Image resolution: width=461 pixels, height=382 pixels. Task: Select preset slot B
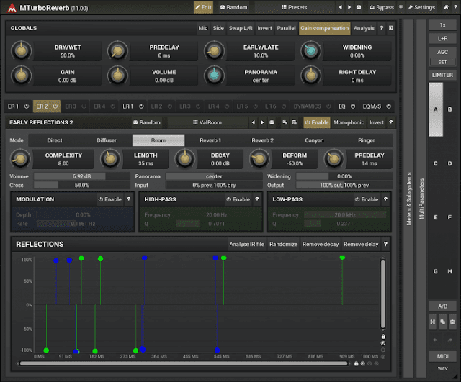tap(449, 109)
